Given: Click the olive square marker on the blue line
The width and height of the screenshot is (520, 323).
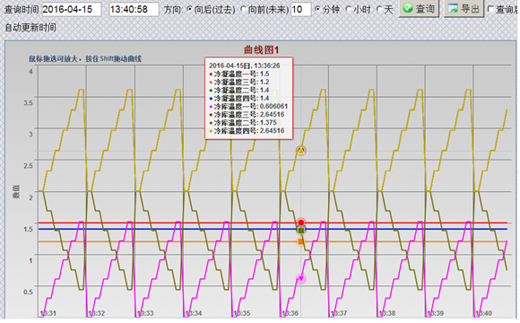Looking at the screenshot, I should click(301, 231).
